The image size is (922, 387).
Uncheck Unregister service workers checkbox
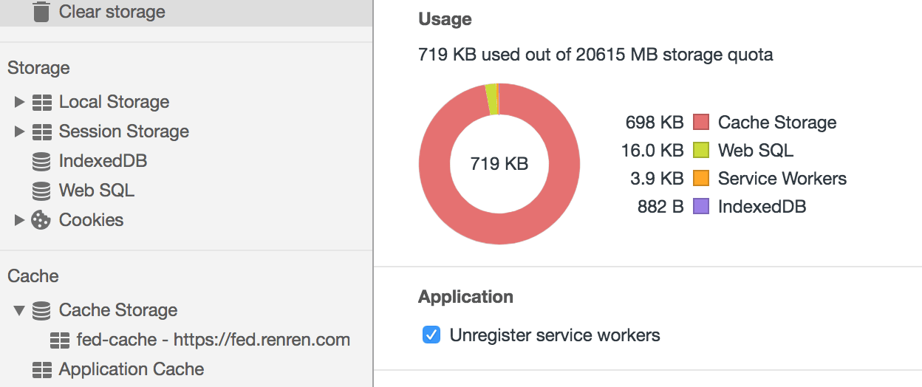pyautogui.click(x=431, y=335)
